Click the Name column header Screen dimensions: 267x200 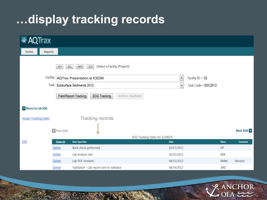point(223,142)
